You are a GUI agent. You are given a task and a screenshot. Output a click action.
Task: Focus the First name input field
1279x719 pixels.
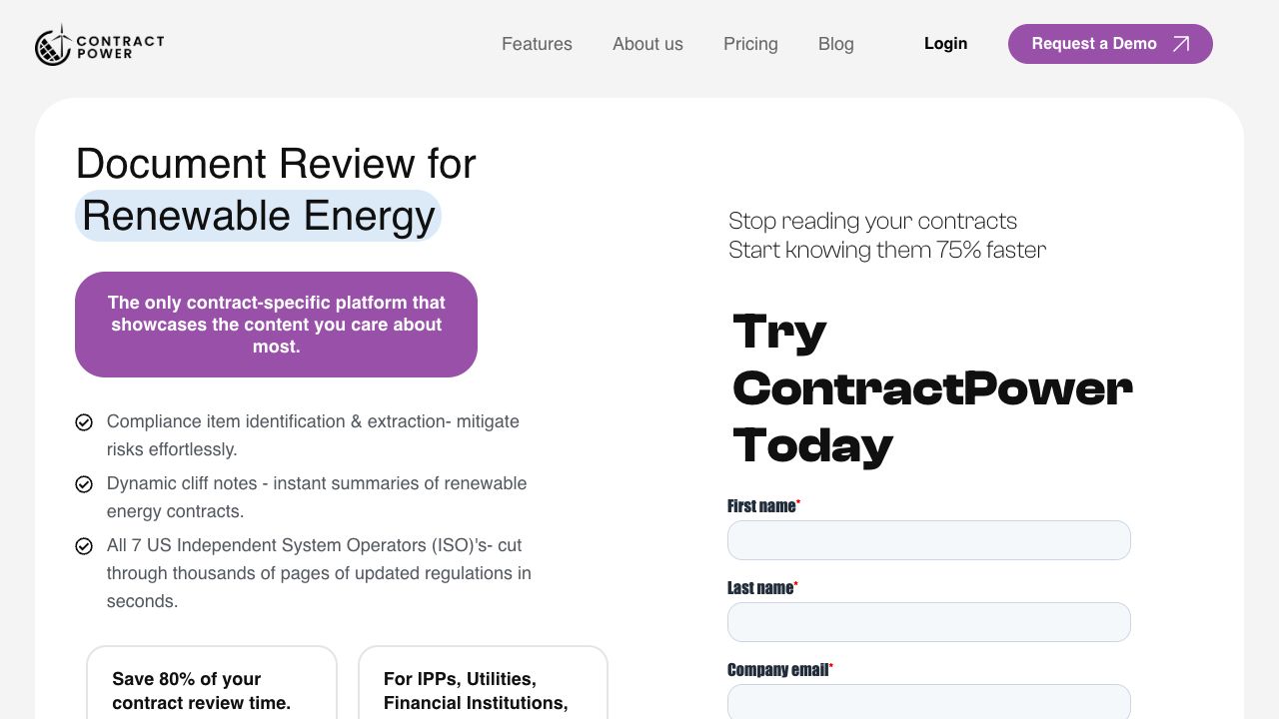(928, 540)
